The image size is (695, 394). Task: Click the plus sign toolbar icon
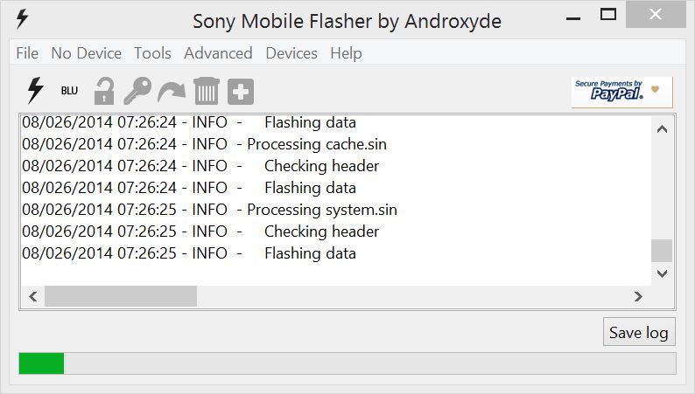click(x=241, y=92)
